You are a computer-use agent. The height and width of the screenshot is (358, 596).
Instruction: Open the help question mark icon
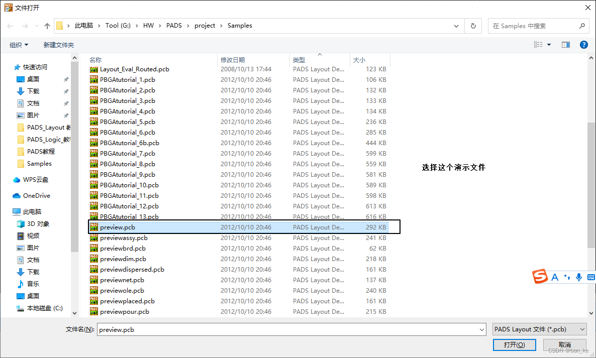[583, 44]
